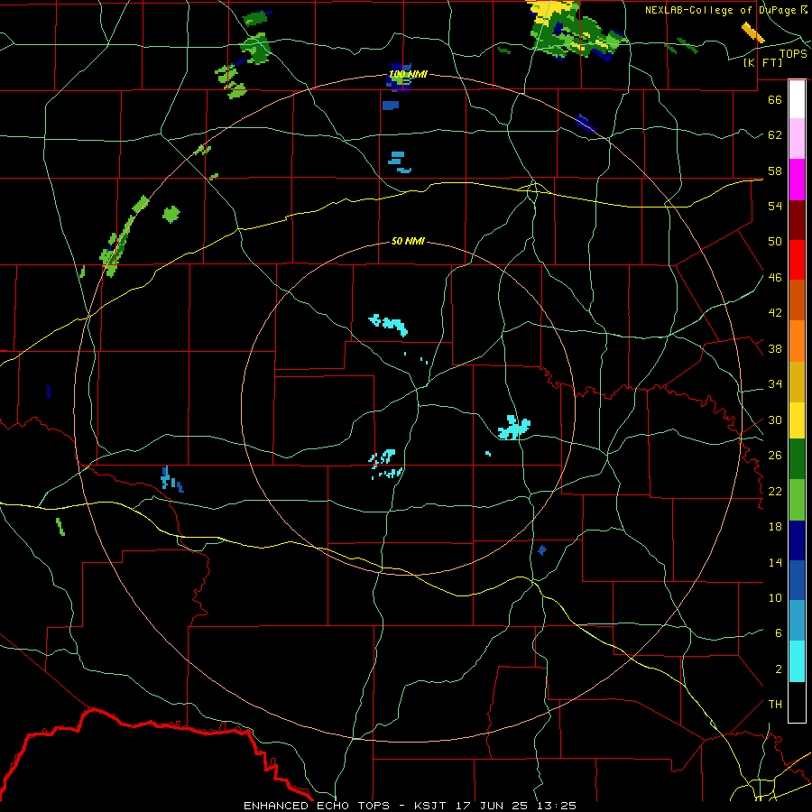This screenshot has height=812, width=812.
Task: Click the "KSJT" station identifier
Action: pyautogui.click(x=432, y=806)
